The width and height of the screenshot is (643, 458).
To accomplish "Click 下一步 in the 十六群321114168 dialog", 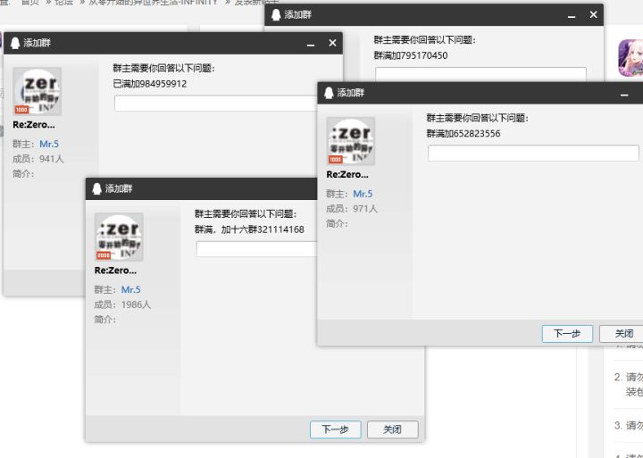I will tap(336, 429).
